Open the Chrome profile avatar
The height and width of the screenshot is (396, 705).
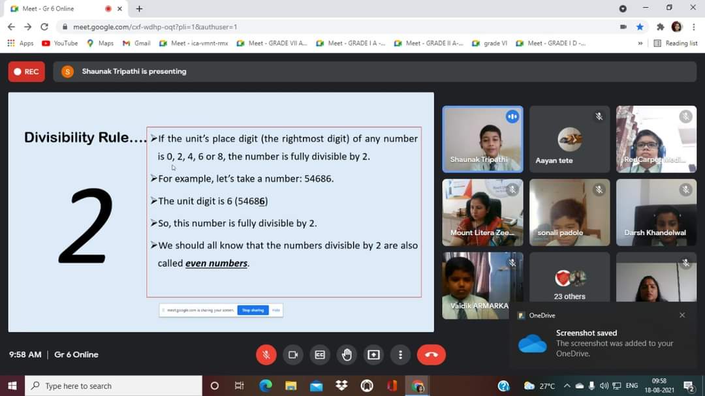pos(677,27)
